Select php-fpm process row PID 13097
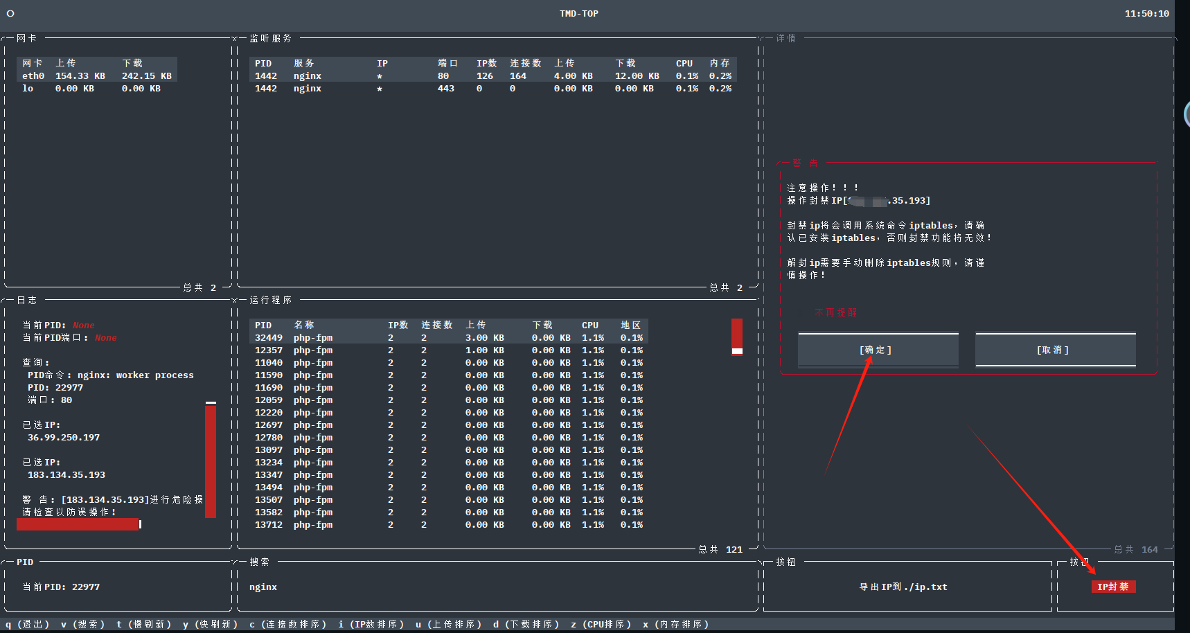Image resolution: width=1190 pixels, height=633 pixels. (449, 450)
